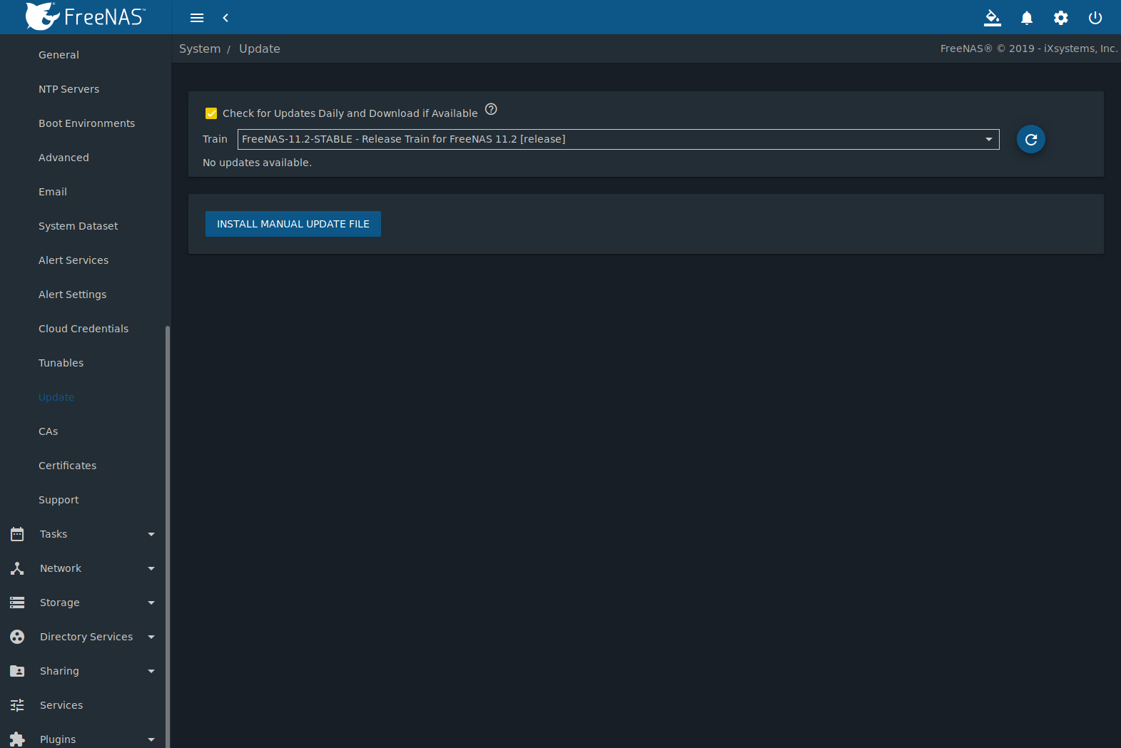Image resolution: width=1121 pixels, height=748 pixels.
Task: Click the Directory Services icon
Action: point(17,637)
